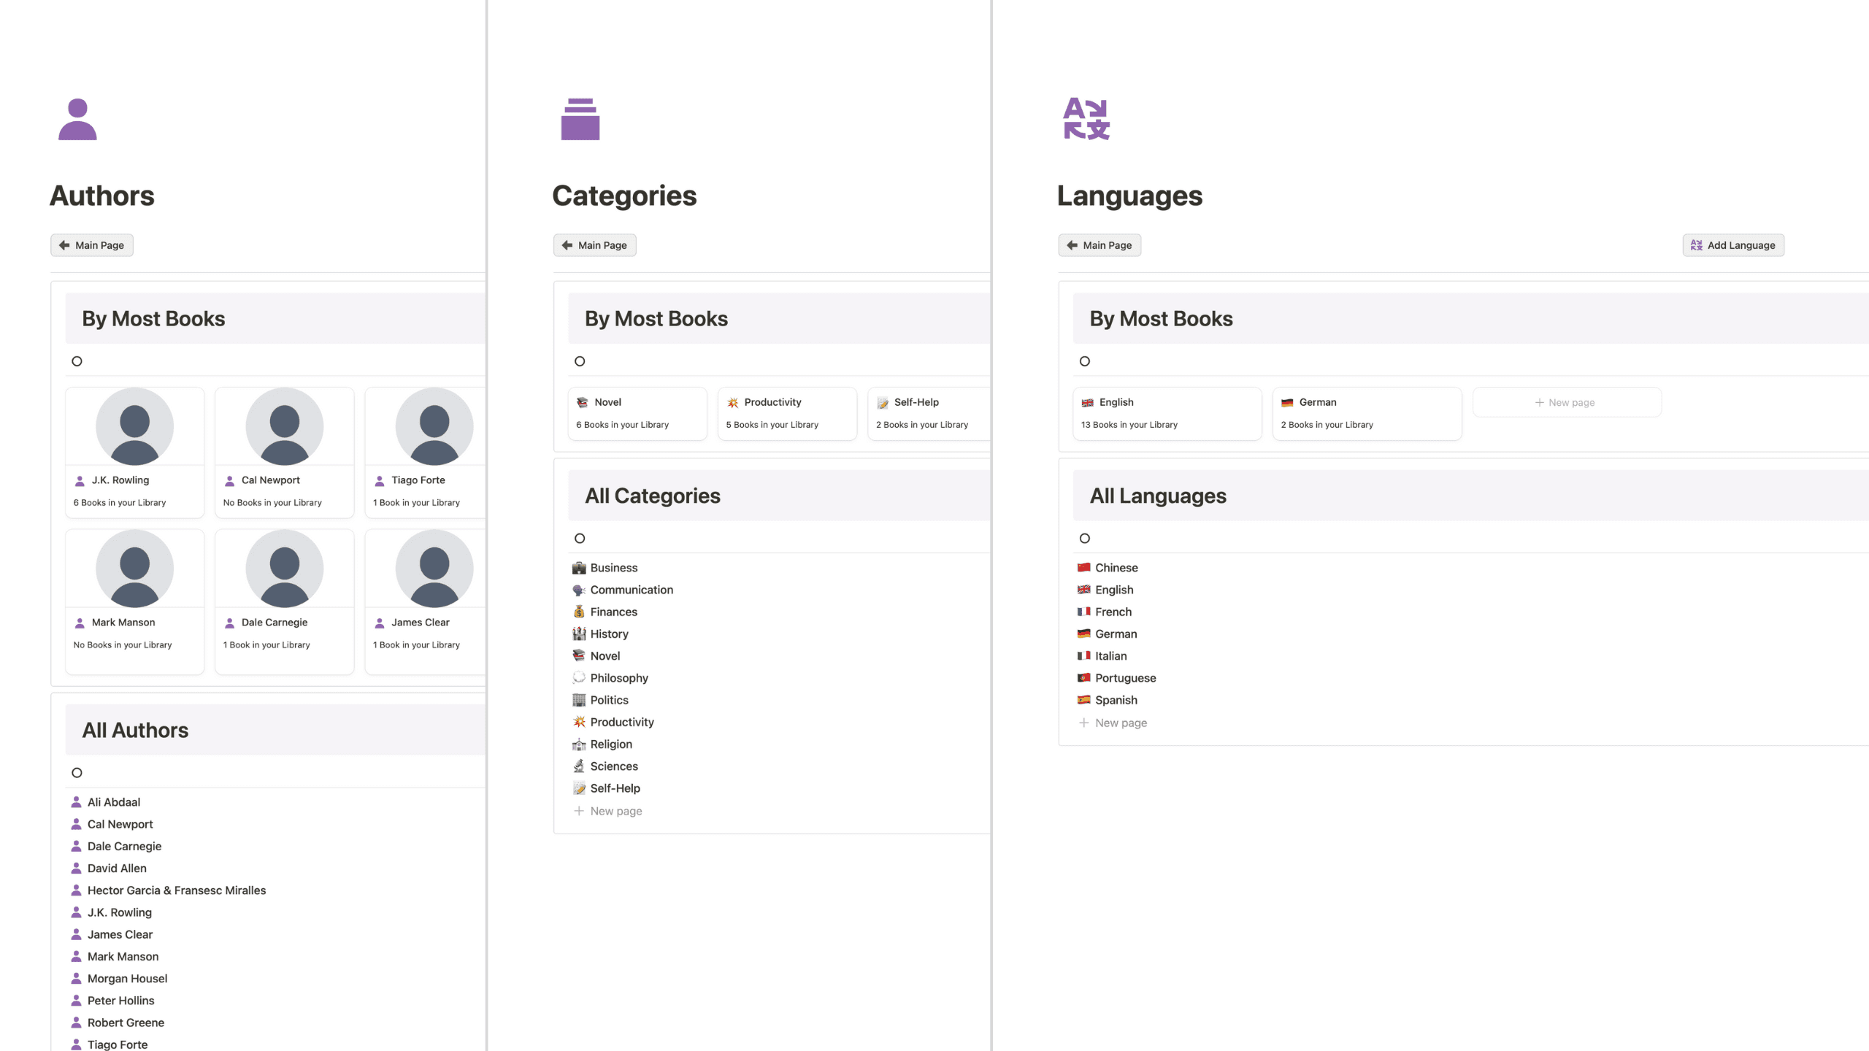Click the Chinese flag icon in All Languages
The width and height of the screenshot is (1869, 1051).
click(x=1084, y=568)
